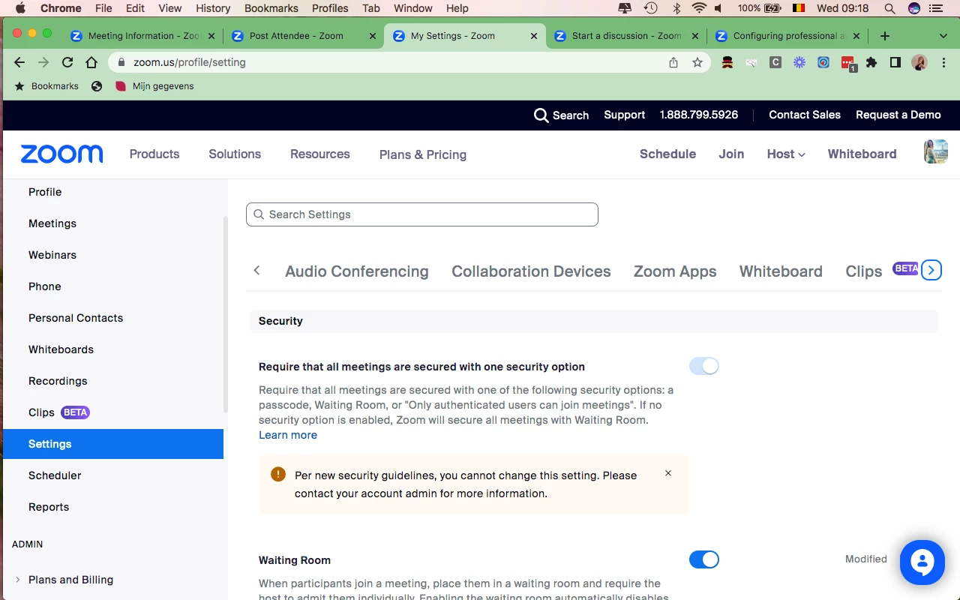Click the Chrome profile avatar icon

[x=919, y=62]
